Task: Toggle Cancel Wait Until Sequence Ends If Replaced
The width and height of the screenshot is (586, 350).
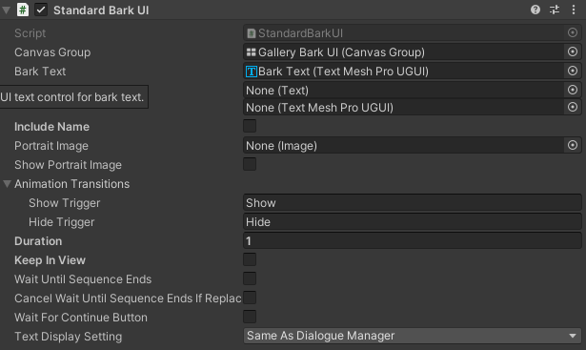Action: point(250,298)
